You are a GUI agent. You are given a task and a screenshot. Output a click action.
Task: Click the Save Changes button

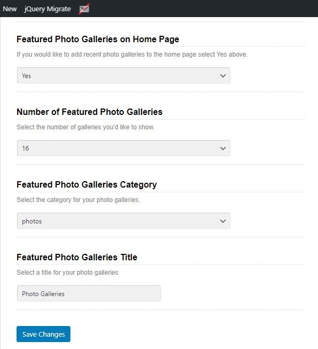click(x=43, y=334)
